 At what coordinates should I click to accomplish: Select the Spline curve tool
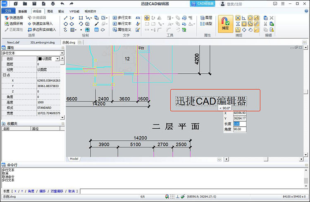tap(65, 30)
